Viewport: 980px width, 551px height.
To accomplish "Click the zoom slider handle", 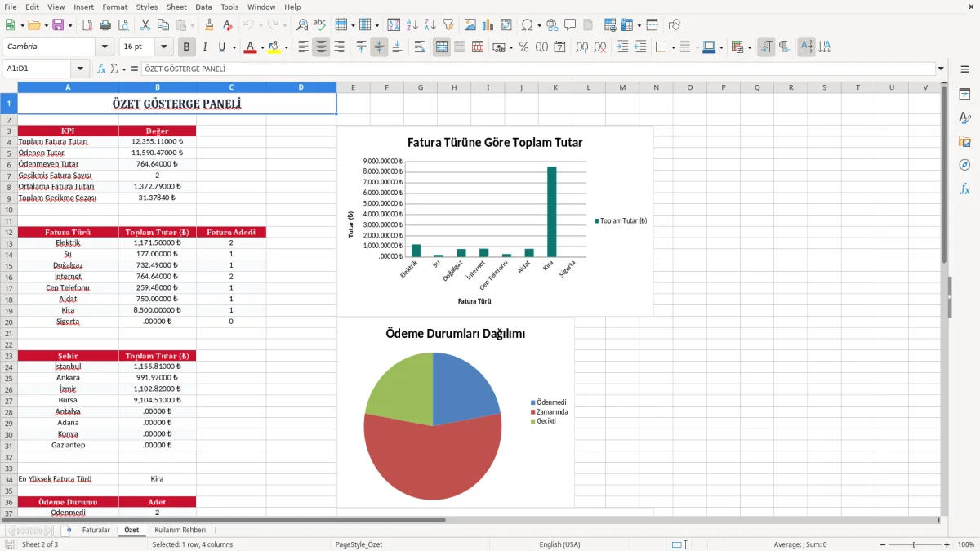I will tap(914, 544).
